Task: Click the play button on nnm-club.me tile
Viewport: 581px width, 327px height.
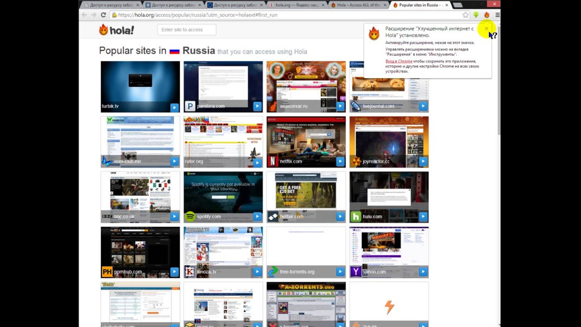Action: [x=174, y=161]
